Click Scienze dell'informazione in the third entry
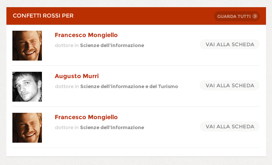 tap(112, 128)
